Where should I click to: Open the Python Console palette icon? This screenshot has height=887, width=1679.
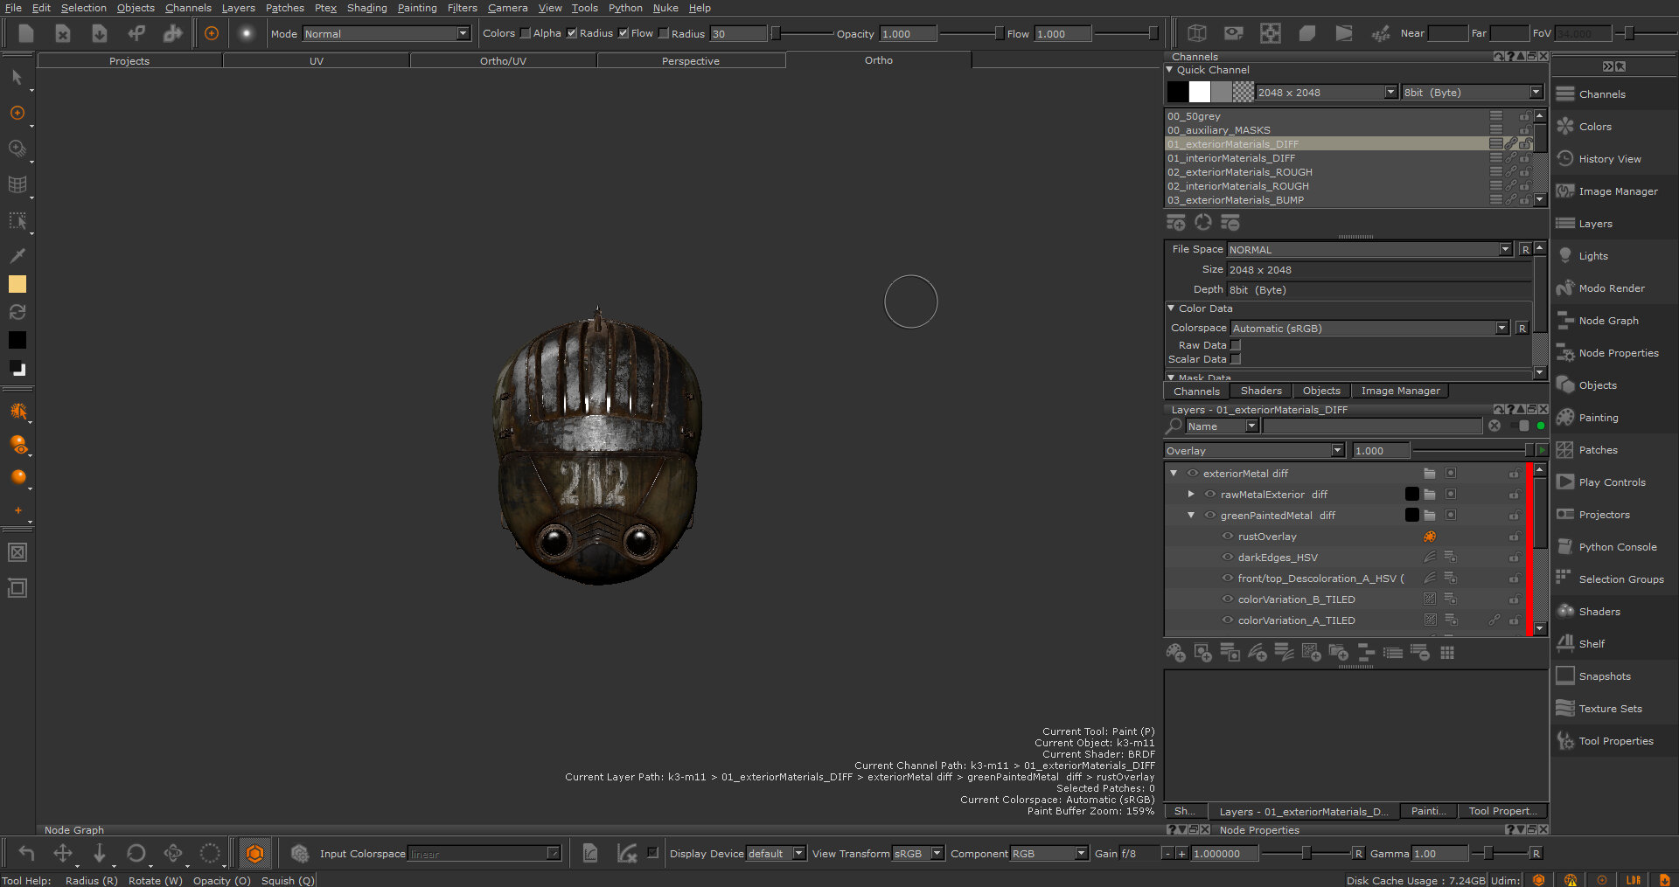[1565, 547]
